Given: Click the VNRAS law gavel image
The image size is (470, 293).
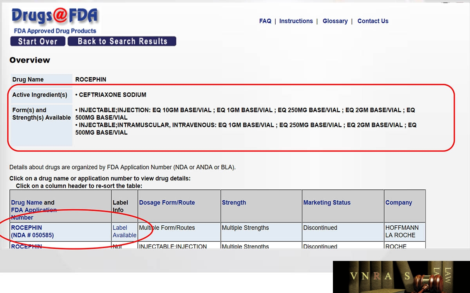Looking at the screenshot, I should tap(401, 277).
